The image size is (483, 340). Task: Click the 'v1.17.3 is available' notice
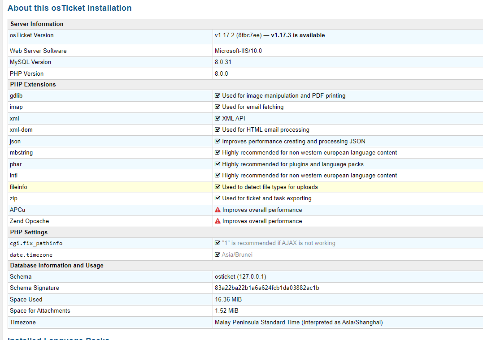pos(298,35)
